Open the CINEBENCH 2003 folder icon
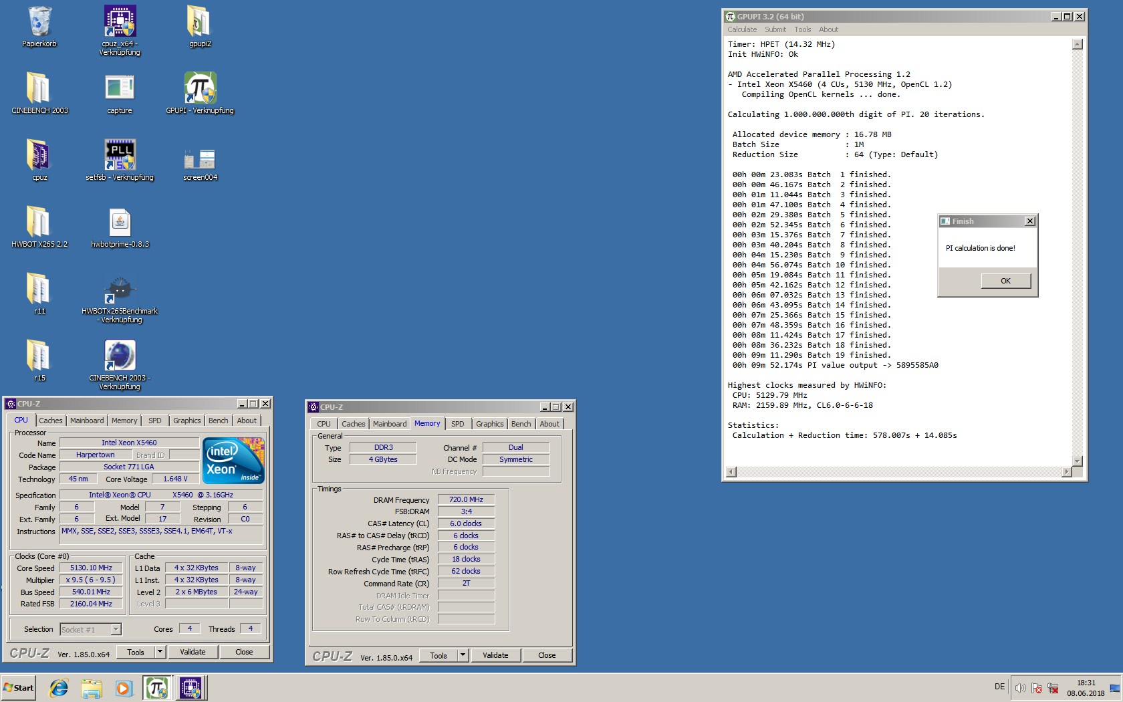Screen dimensions: 1123x702 tap(39, 94)
